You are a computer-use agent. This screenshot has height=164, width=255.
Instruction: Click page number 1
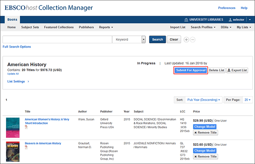[x=6, y=100]
